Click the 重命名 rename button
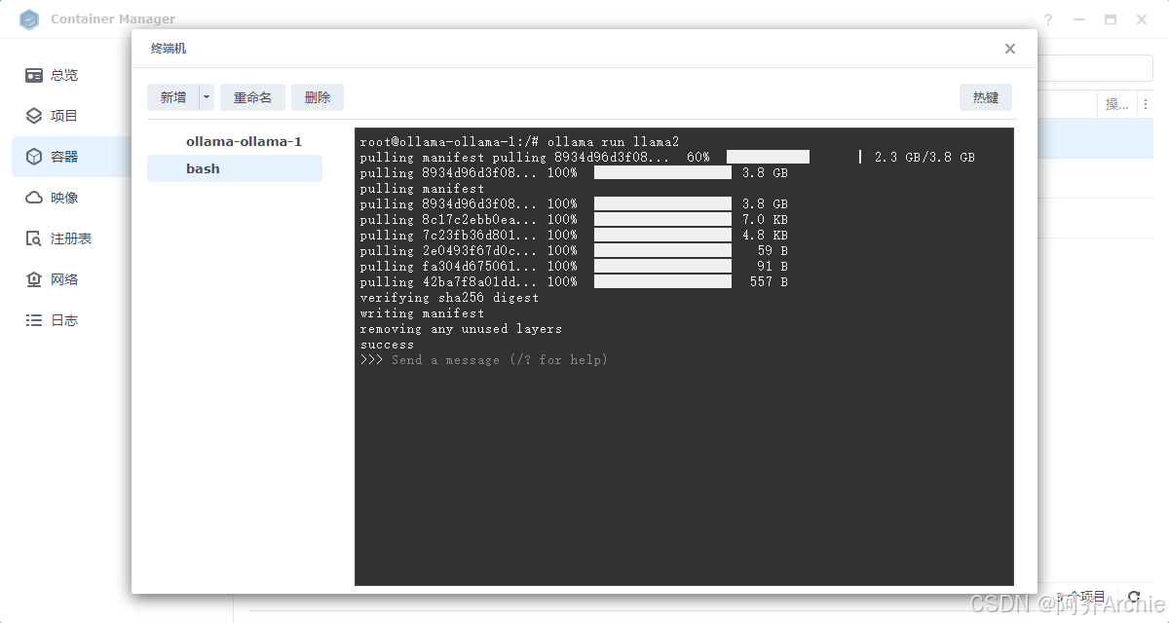Viewport: 1169px width, 623px height. [252, 97]
